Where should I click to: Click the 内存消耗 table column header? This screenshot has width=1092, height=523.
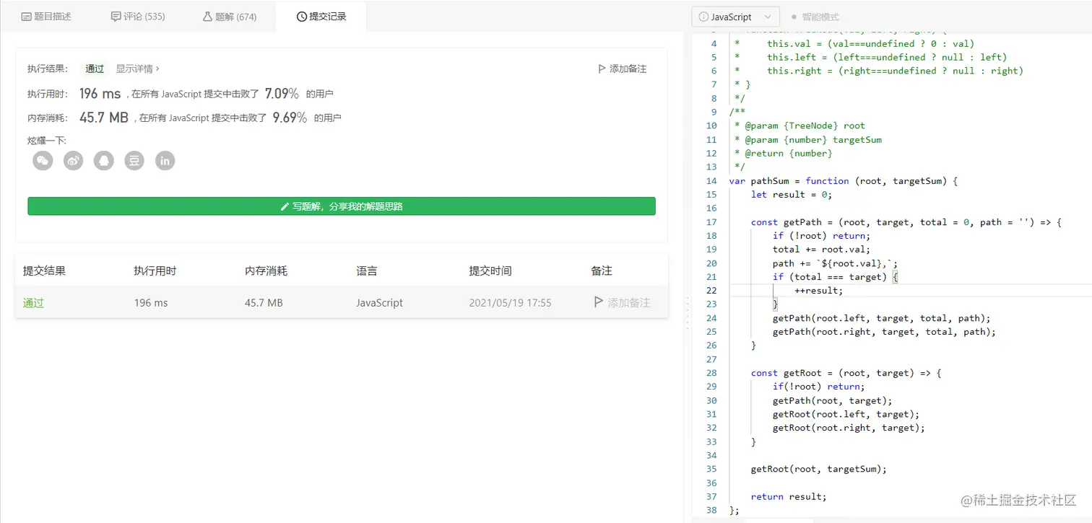click(266, 271)
